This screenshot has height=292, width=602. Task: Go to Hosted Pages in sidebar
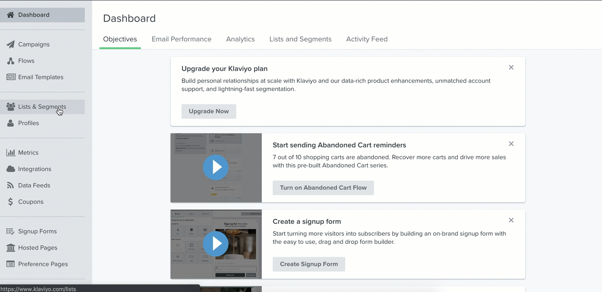click(x=37, y=248)
